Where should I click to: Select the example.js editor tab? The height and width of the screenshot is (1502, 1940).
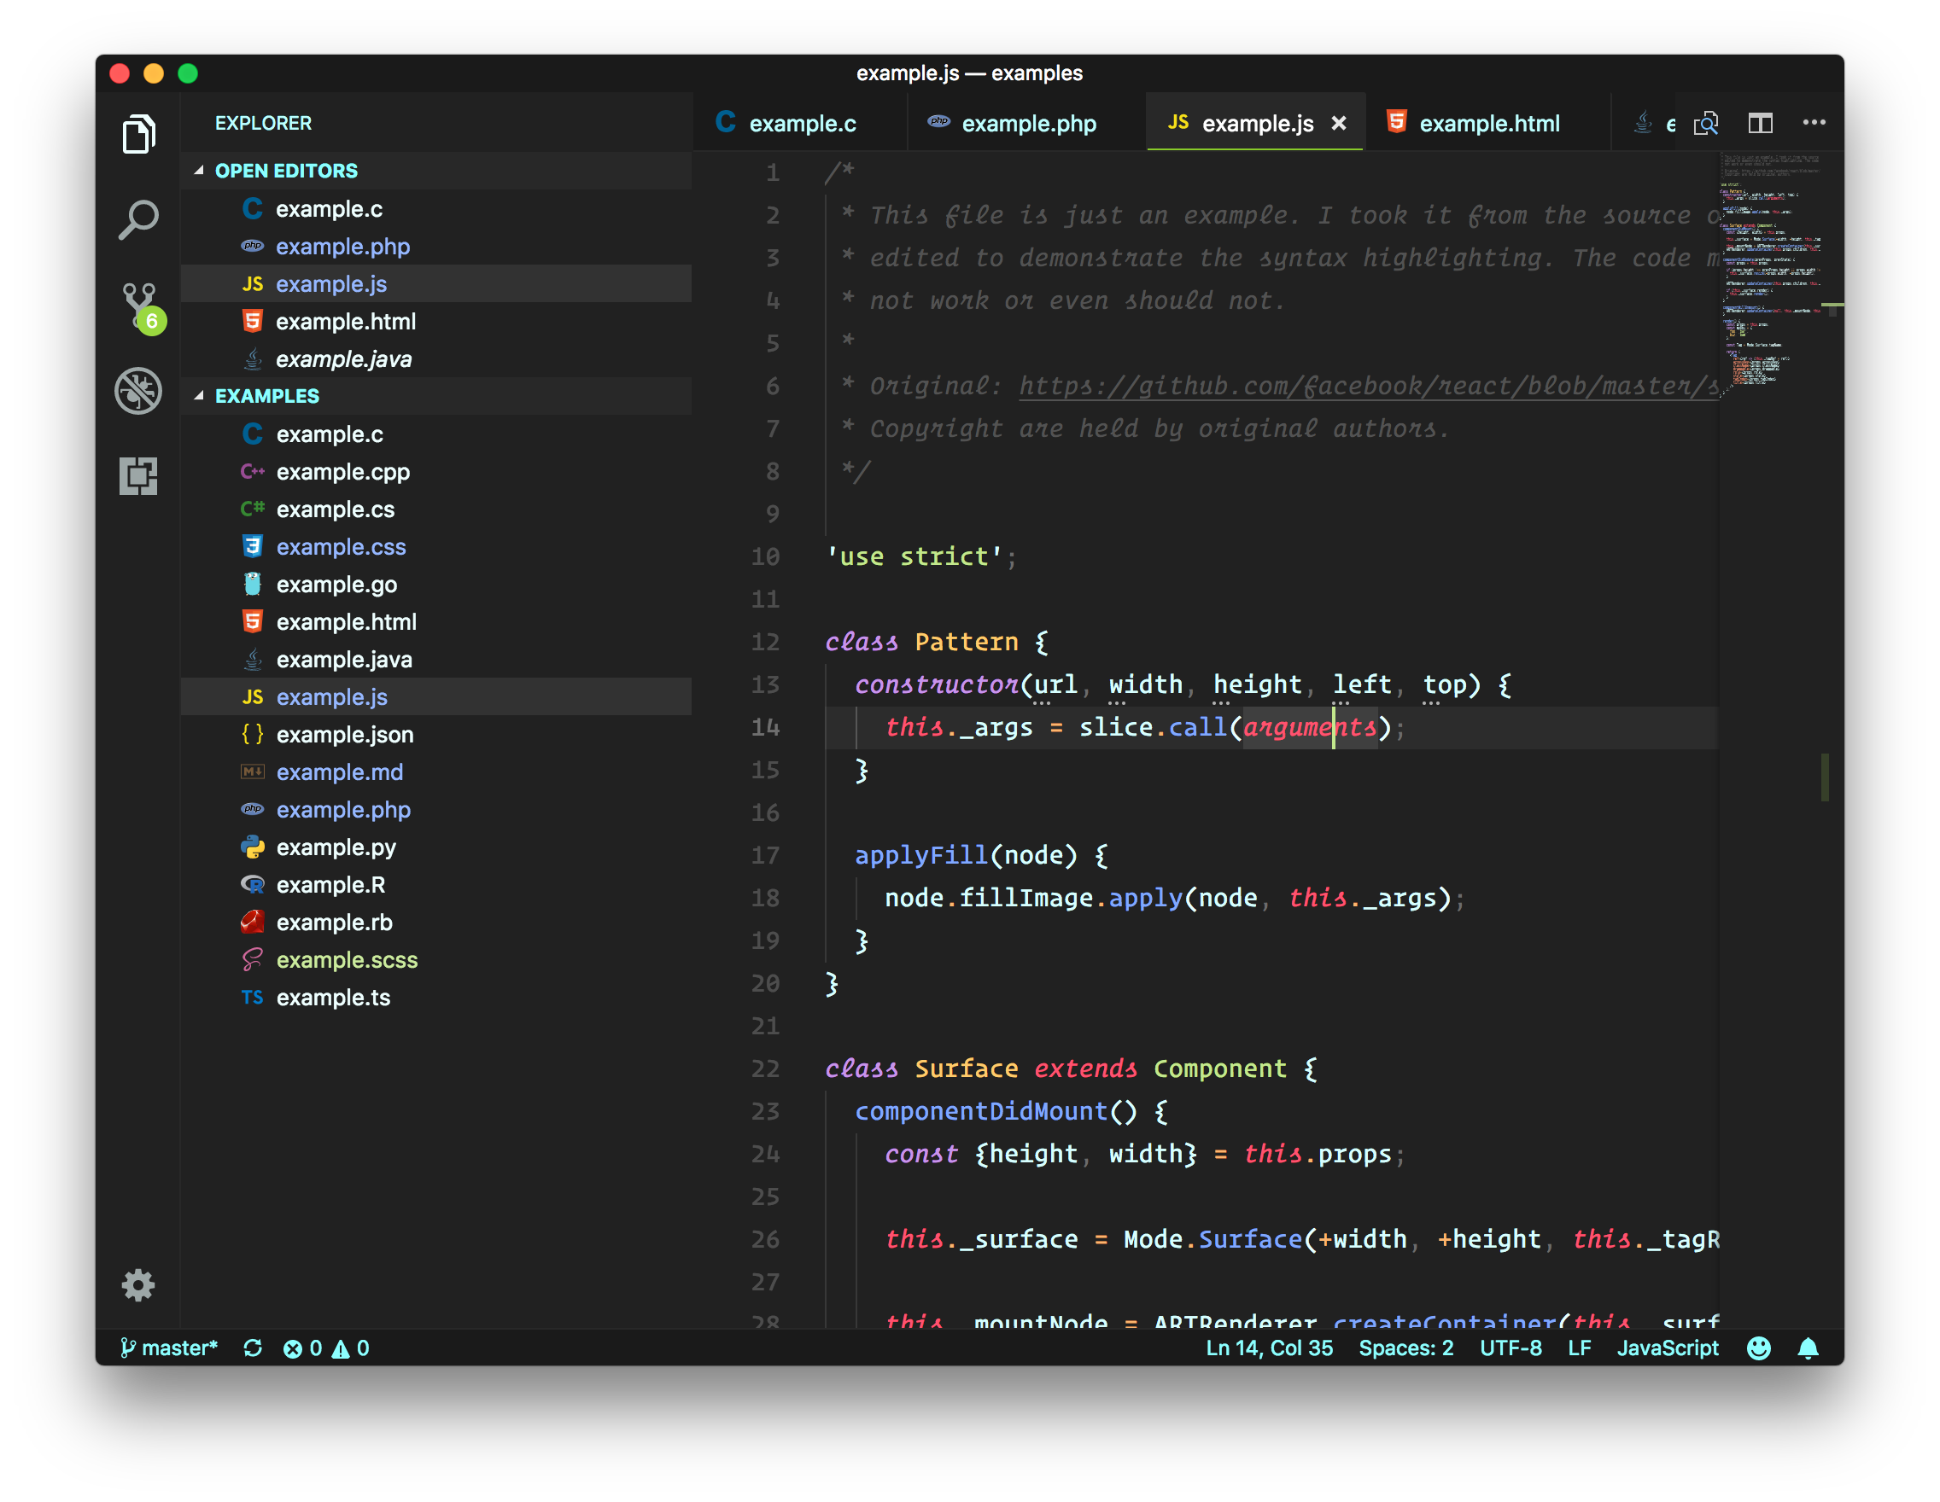click(x=1254, y=124)
